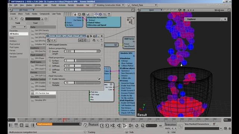This screenshot has height=134, width=239.
Task: Toggle animation marker for Surface Tension
Action: tap(50, 61)
